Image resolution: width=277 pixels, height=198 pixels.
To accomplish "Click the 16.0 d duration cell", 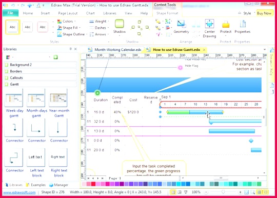I will click(99, 112).
